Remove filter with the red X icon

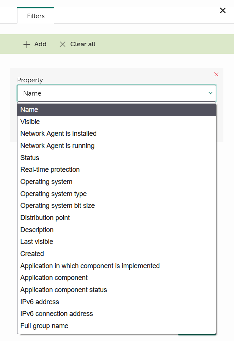pos(216,74)
